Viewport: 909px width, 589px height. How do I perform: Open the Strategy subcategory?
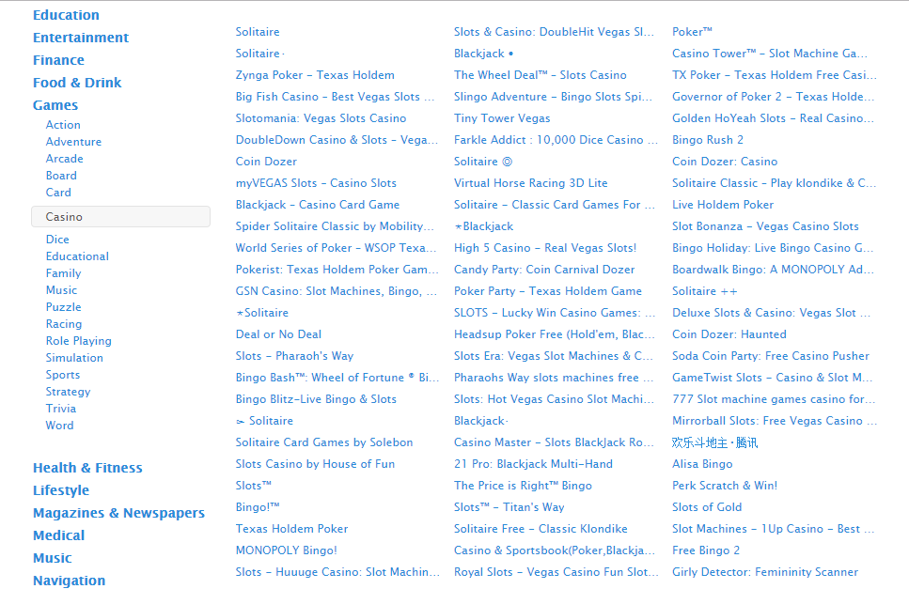click(69, 392)
